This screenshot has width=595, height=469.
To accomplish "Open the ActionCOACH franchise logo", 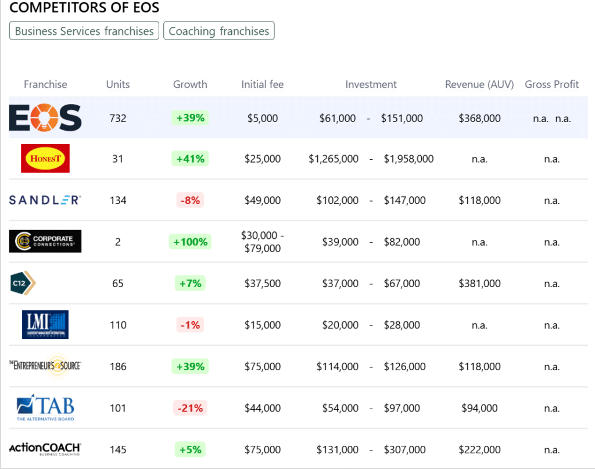I will tap(45, 449).
